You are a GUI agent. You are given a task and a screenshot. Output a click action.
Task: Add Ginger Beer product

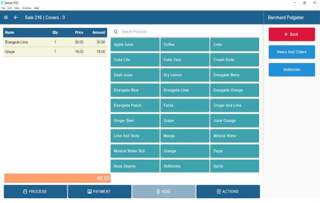tap(135, 121)
